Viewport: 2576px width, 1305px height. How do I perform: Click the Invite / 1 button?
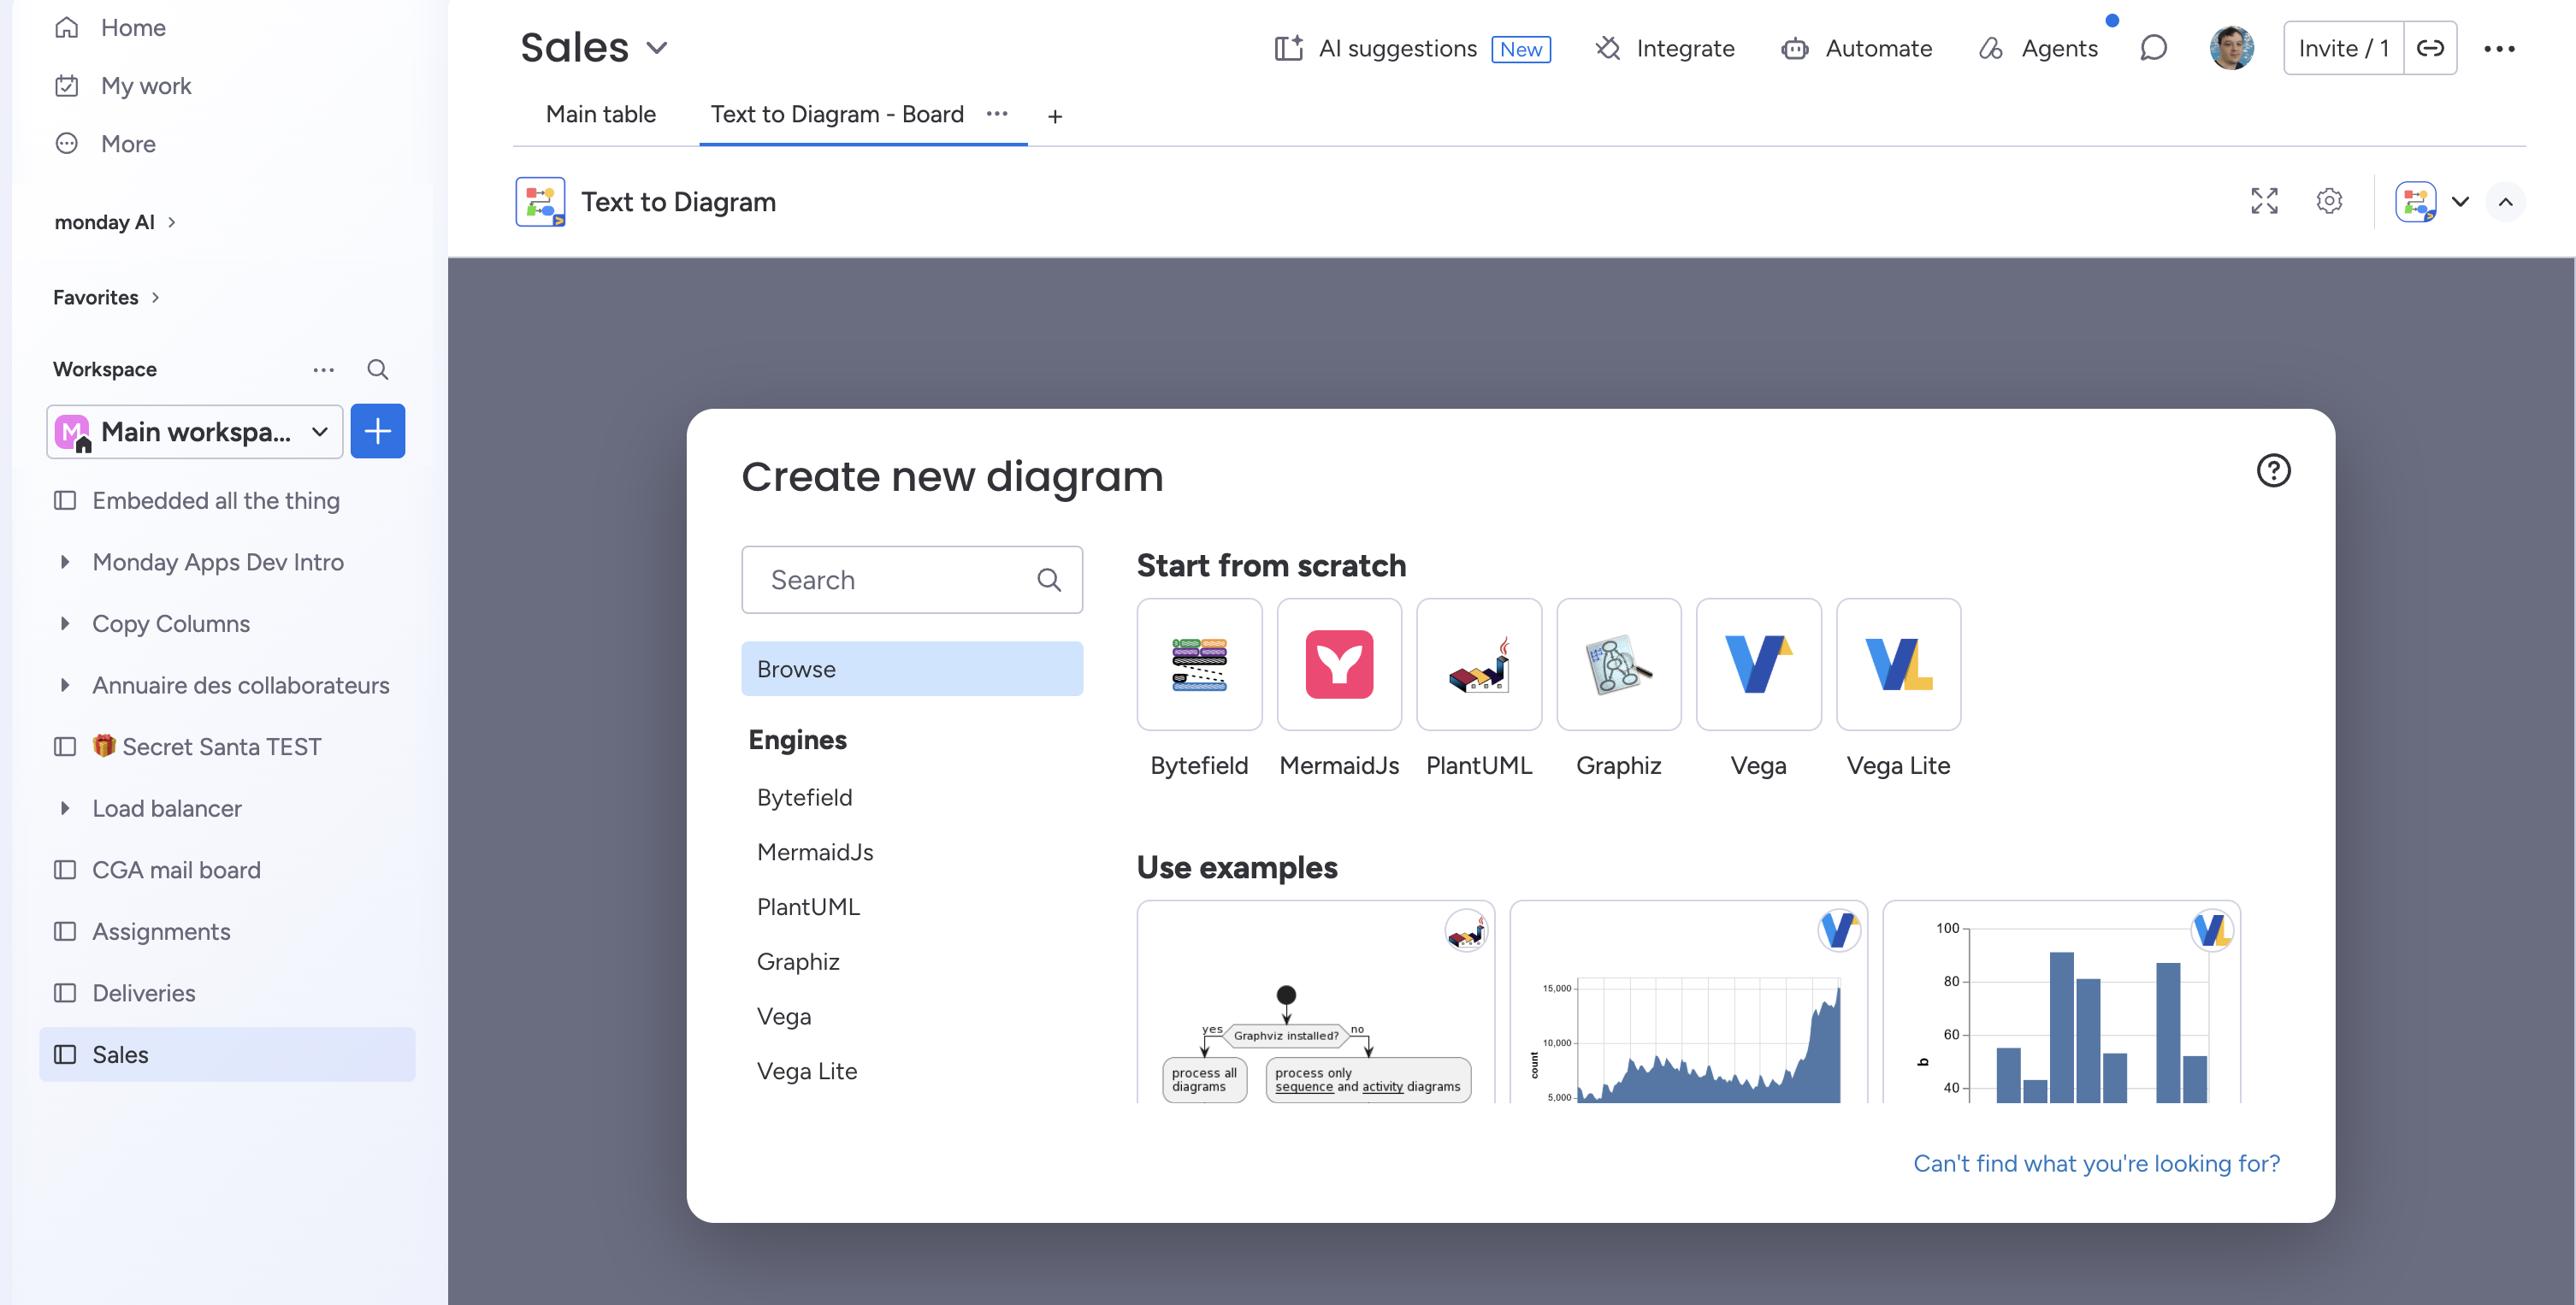[2344, 48]
